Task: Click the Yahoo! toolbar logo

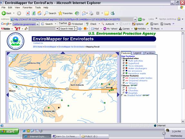Action: (x=17, y=29)
